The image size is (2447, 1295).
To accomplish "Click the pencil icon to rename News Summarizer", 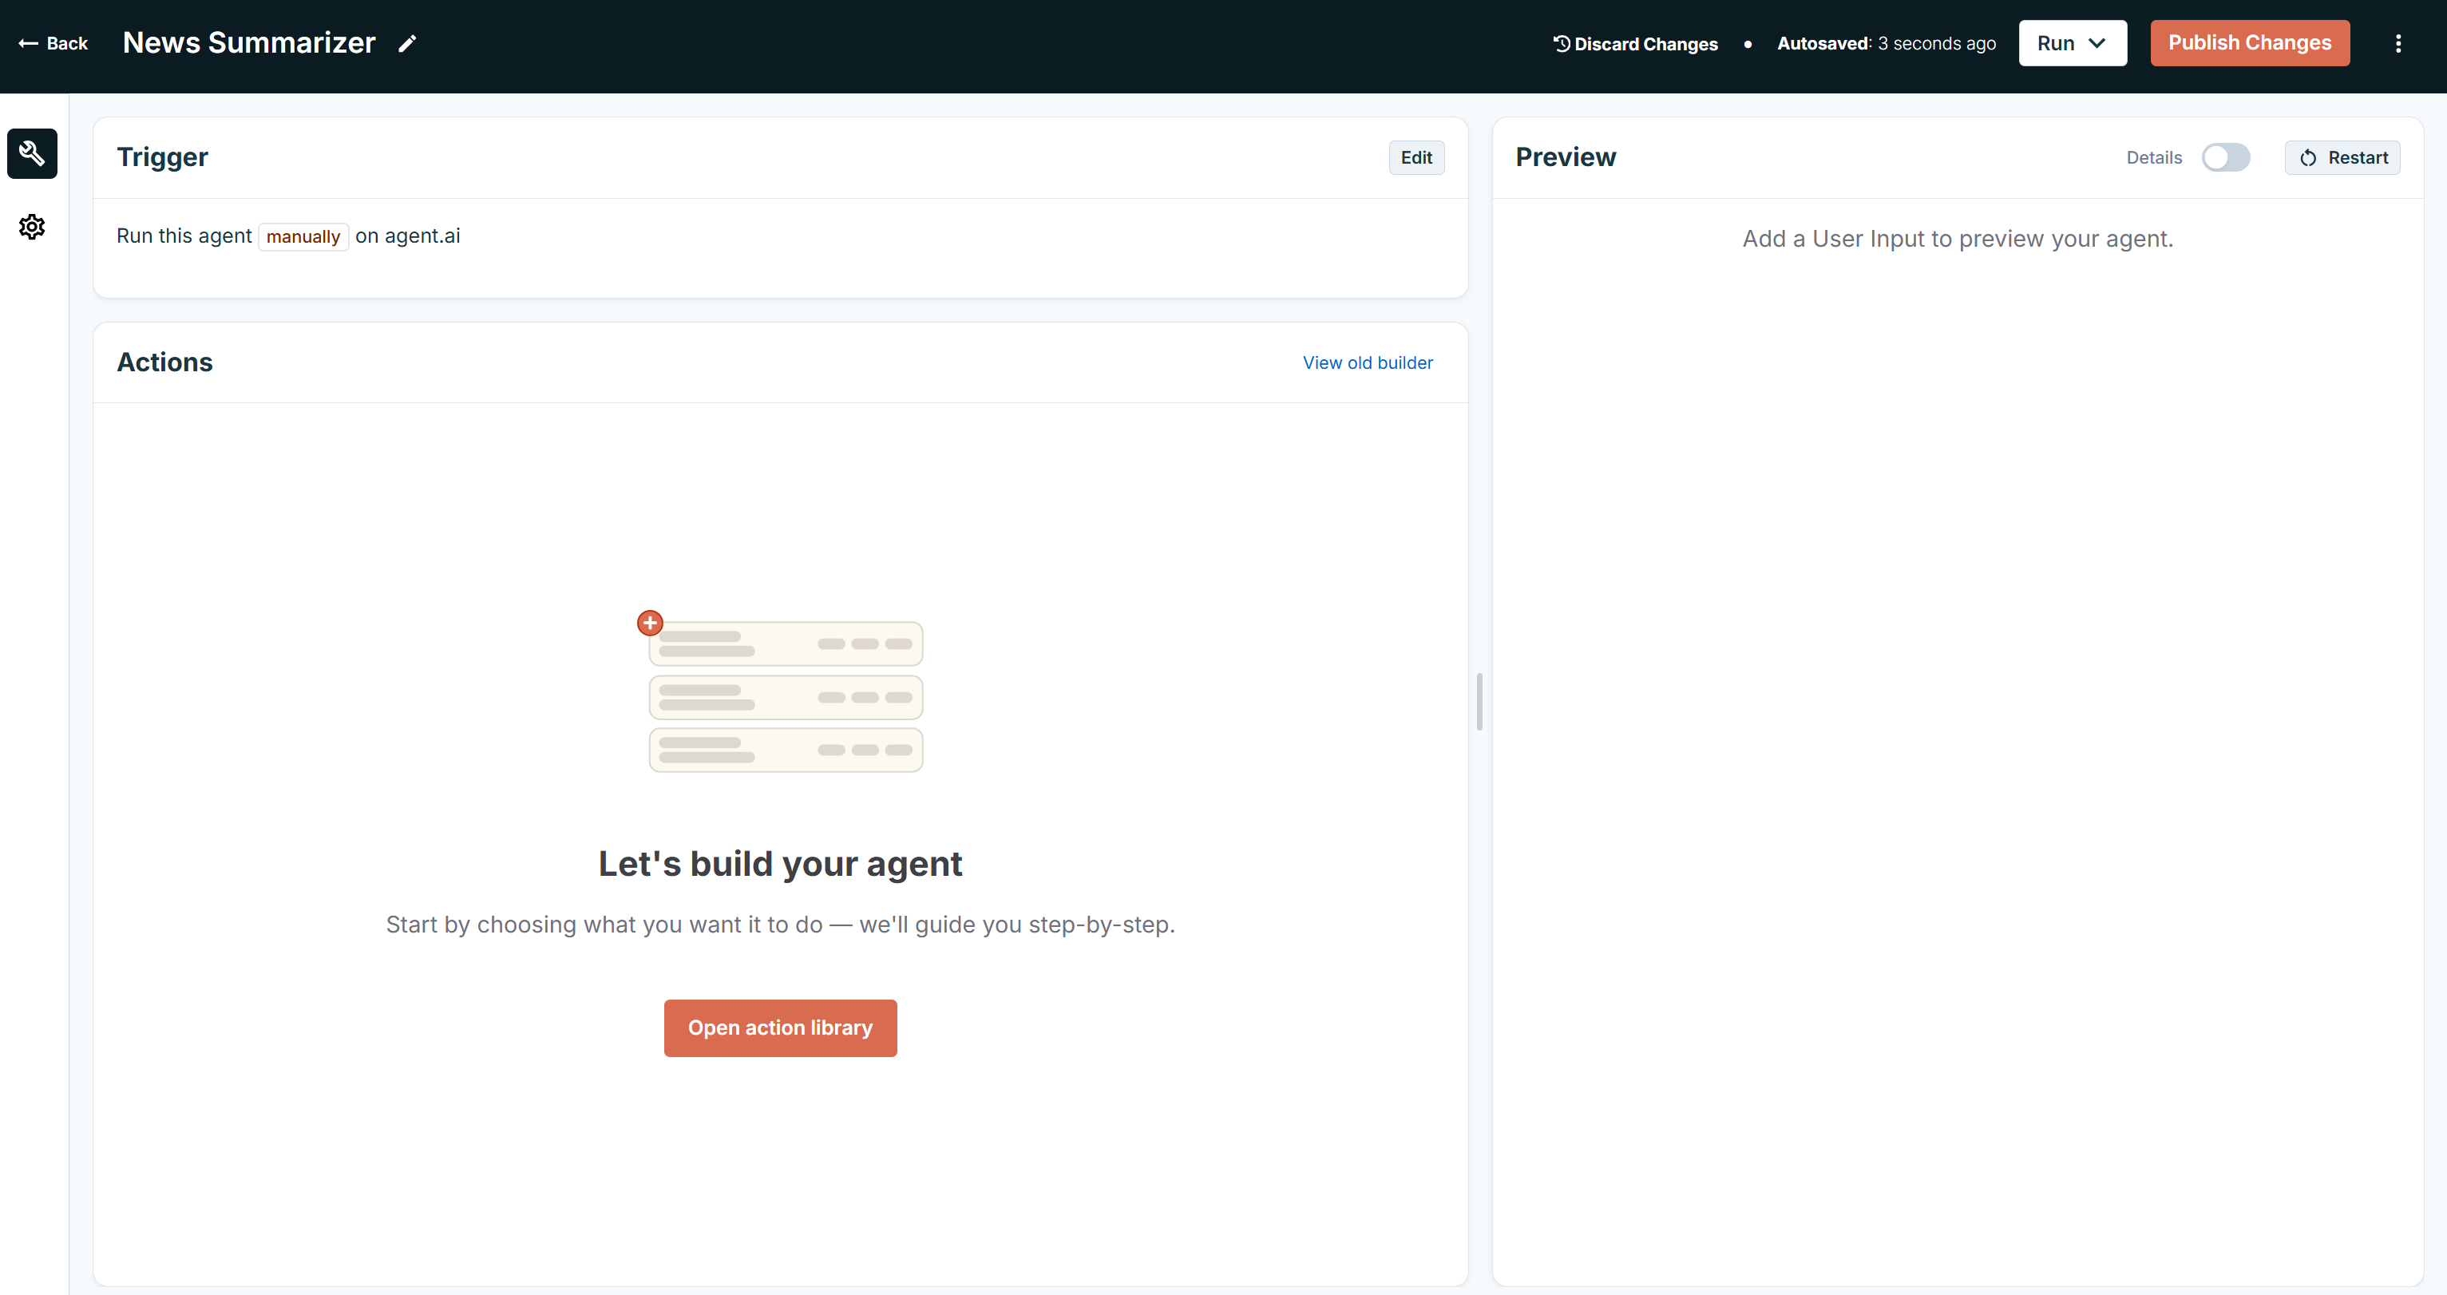I will click(x=407, y=43).
